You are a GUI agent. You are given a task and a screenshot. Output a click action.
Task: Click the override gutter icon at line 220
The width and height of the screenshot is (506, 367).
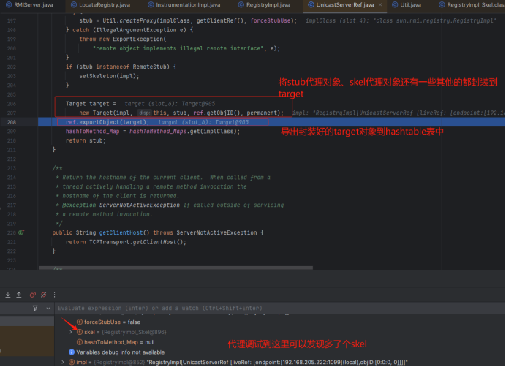pos(22,232)
